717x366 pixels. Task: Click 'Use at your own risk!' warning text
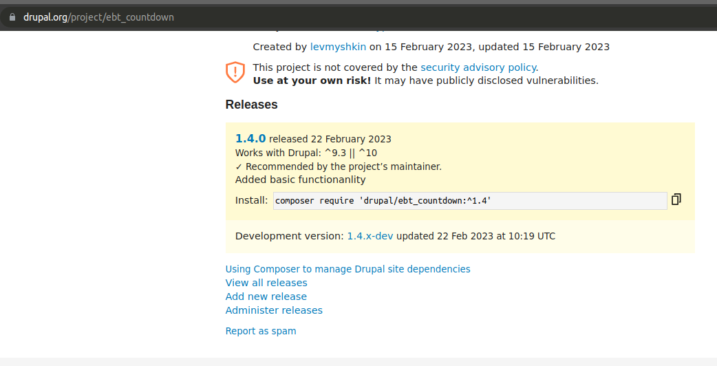coord(312,80)
